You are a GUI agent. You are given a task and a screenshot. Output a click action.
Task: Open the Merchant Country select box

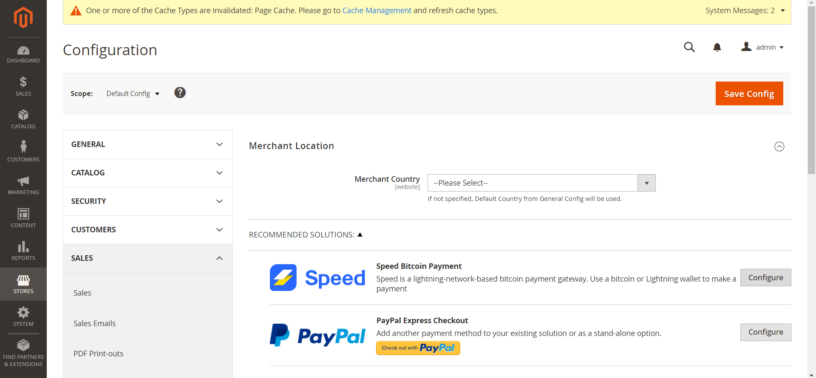[x=541, y=183]
